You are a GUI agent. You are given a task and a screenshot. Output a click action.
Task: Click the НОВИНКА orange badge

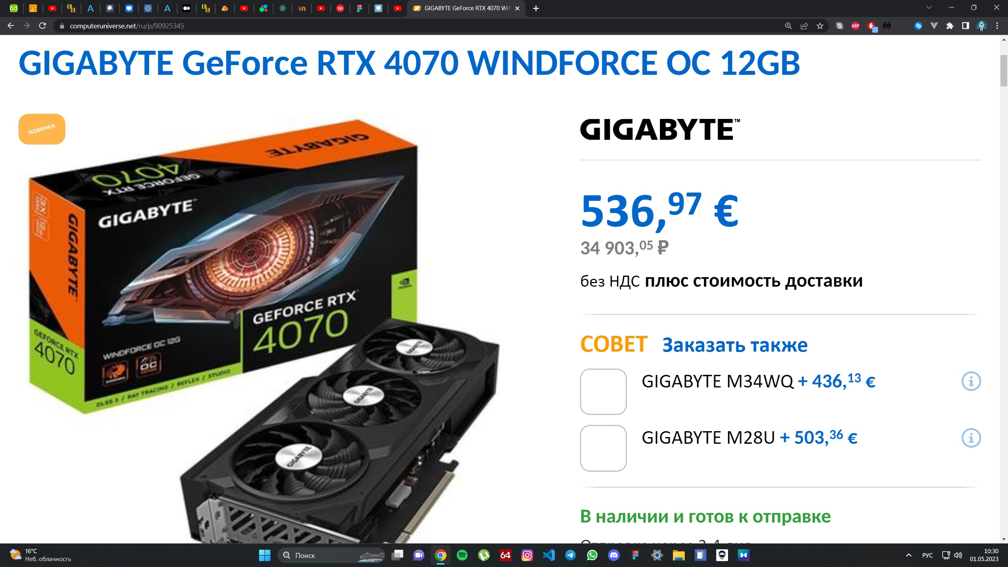[42, 129]
